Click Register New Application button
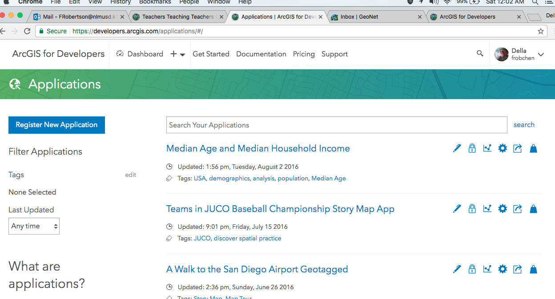 [56, 125]
